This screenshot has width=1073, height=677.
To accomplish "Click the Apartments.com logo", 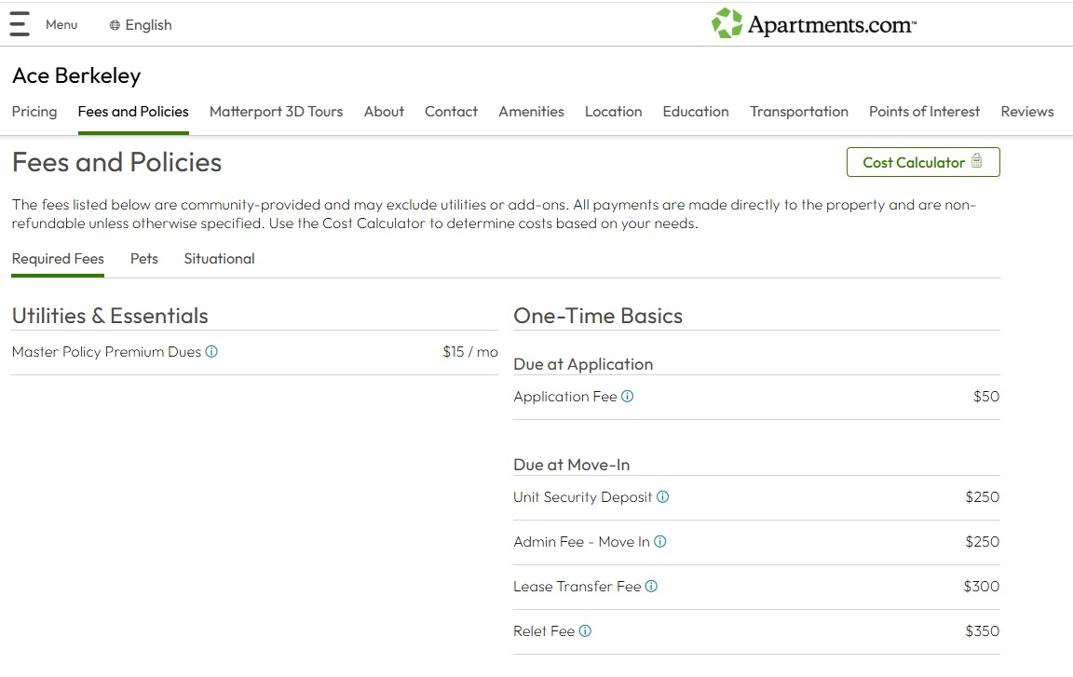I will click(813, 24).
